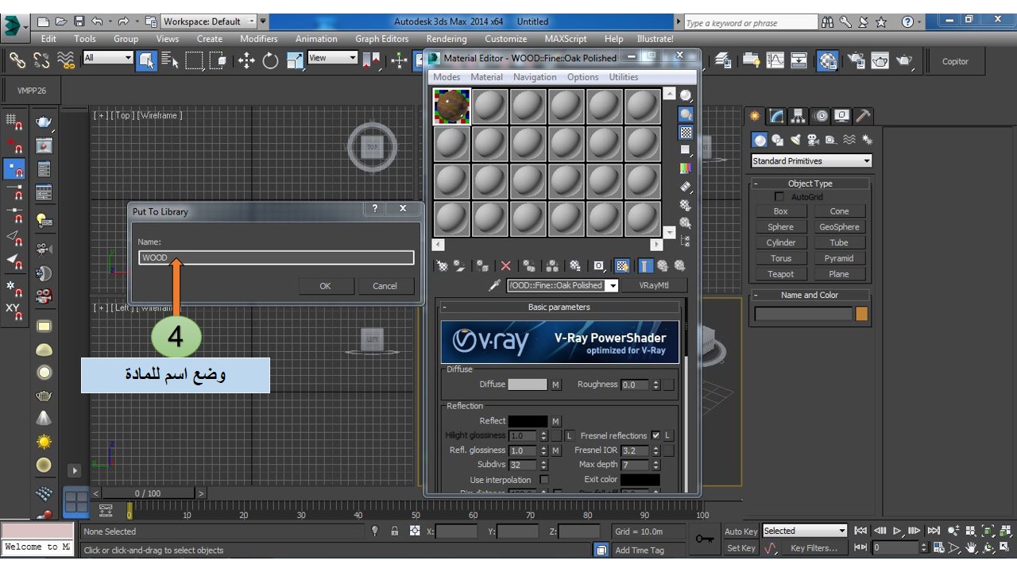The image size is (1017, 572).
Task: Click the Render Setup teapot icon
Action: 856,60
